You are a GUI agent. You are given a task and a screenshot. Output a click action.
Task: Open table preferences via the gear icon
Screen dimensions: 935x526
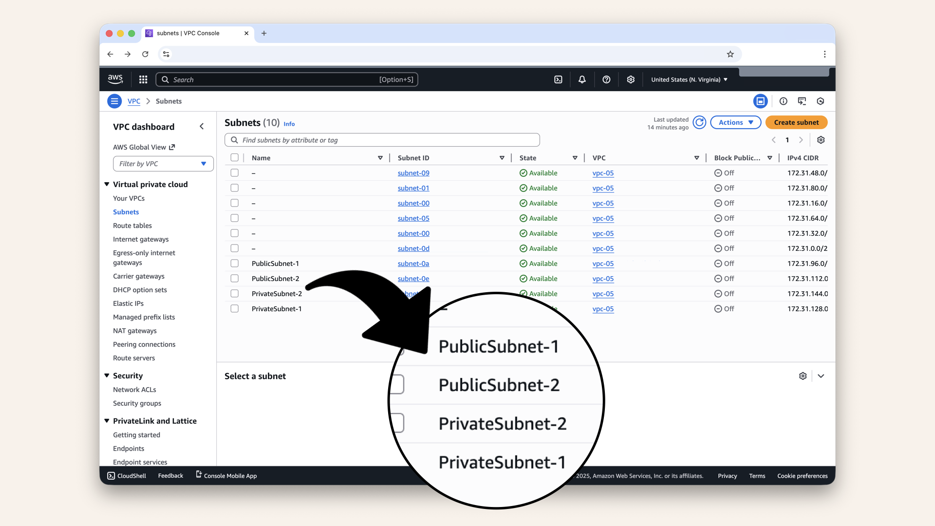pyautogui.click(x=821, y=140)
